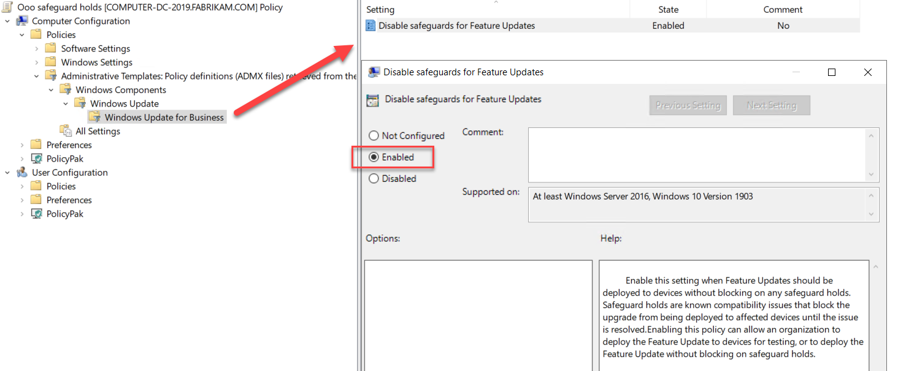Click inside the Comment text box
The height and width of the screenshot is (371, 898).
698,155
